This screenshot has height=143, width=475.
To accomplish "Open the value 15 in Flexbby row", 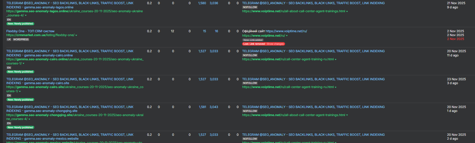I will point(204,31).
